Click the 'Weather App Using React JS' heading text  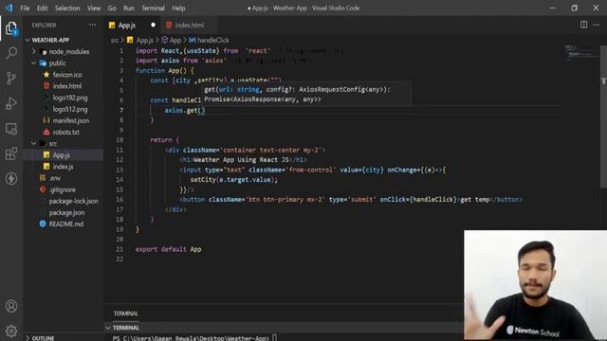(241, 160)
